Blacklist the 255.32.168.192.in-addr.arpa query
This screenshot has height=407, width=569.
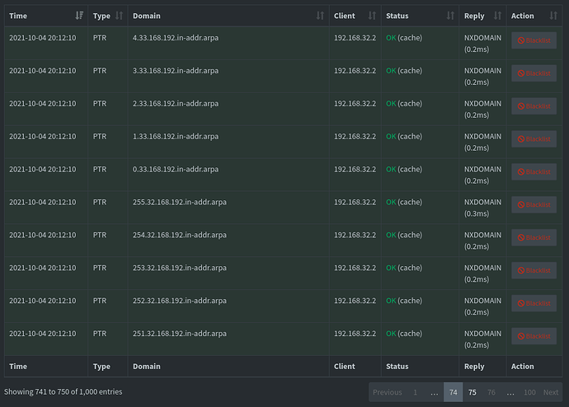tap(534, 204)
